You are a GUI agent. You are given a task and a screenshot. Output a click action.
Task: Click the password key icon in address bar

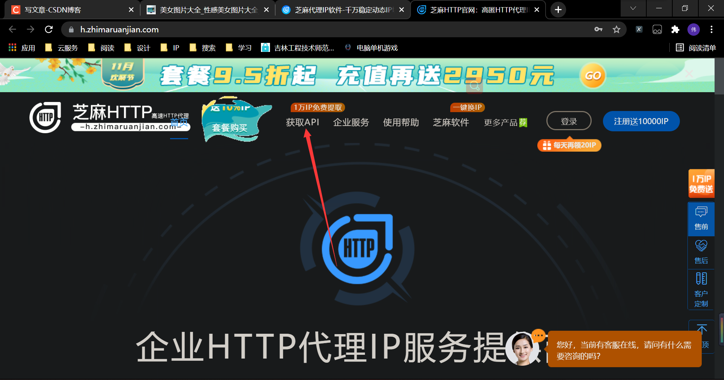[x=598, y=29]
